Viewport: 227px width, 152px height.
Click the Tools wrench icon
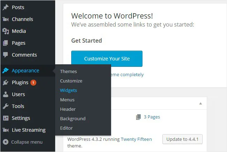[x=6, y=106]
